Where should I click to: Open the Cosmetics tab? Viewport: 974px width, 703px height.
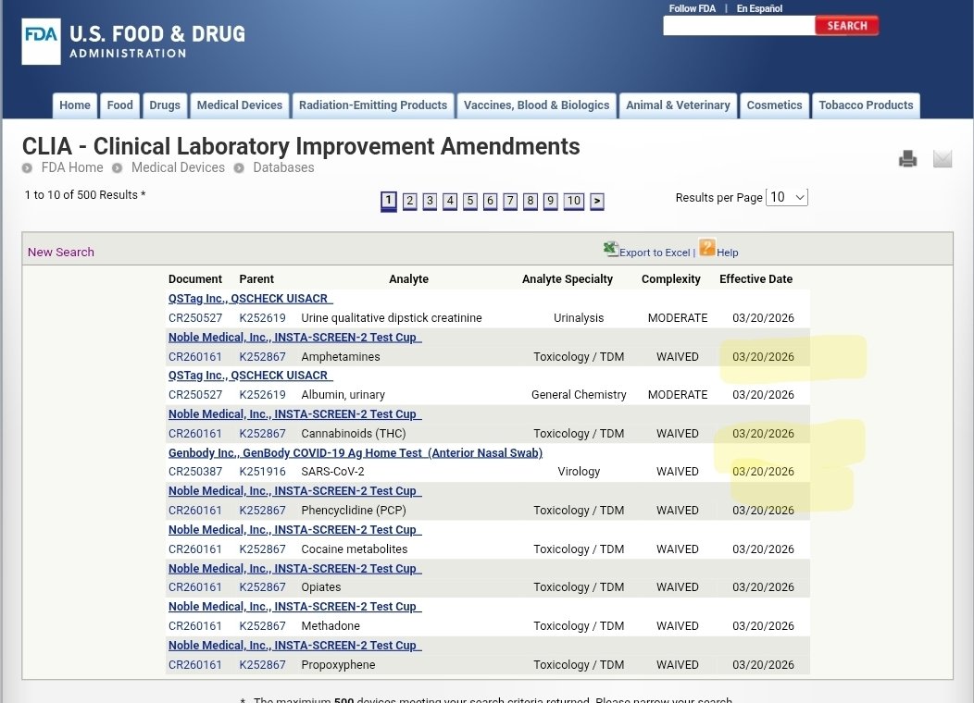[x=774, y=105]
